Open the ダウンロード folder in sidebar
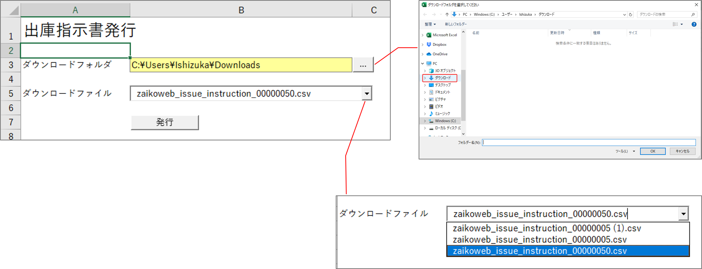The height and width of the screenshot is (269, 702). pos(443,78)
